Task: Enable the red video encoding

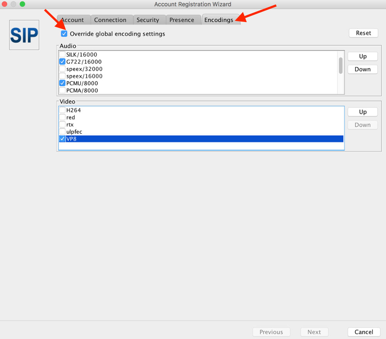Action: [62, 117]
